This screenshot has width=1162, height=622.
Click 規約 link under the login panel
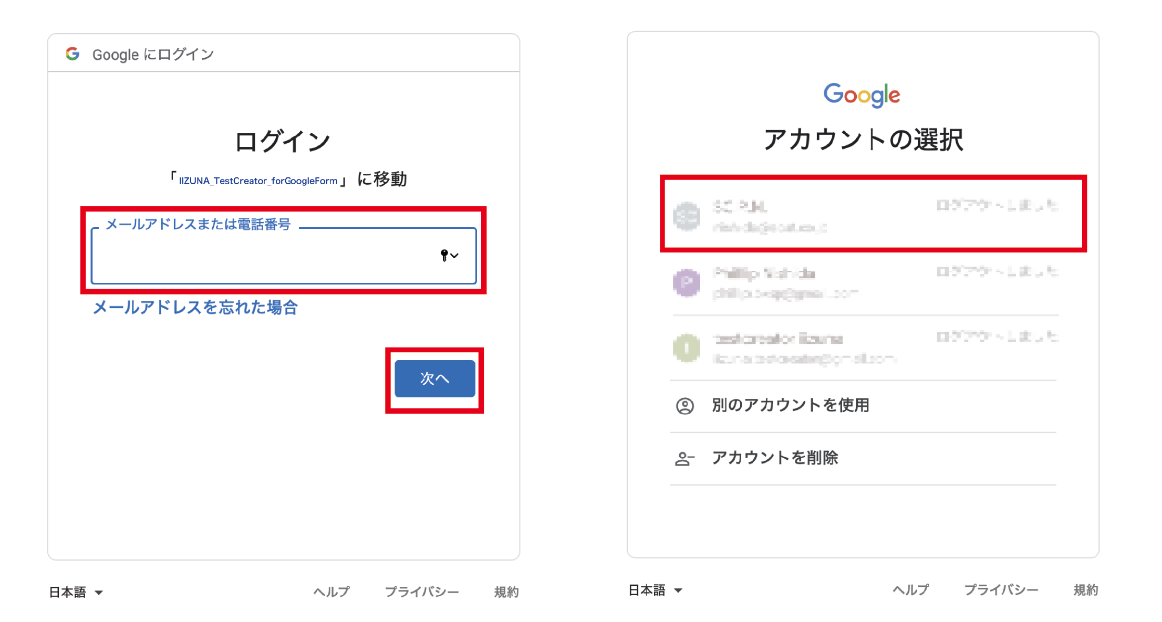coord(506,592)
